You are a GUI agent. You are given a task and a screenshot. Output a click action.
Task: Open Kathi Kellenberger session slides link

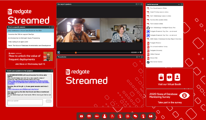(x=161, y=16)
